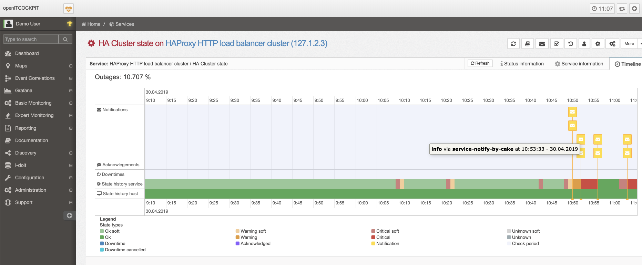Switch to the Status information tab
The height and width of the screenshot is (265, 642).
click(522, 64)
